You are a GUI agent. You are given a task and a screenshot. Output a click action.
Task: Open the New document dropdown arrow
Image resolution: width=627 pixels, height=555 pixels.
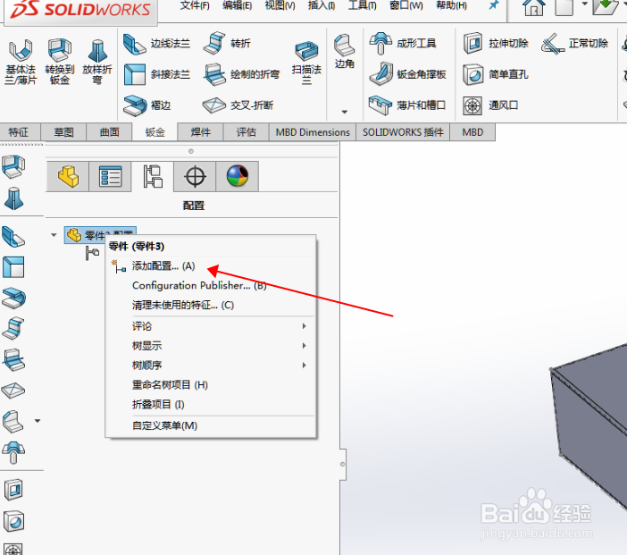[584, 4]
